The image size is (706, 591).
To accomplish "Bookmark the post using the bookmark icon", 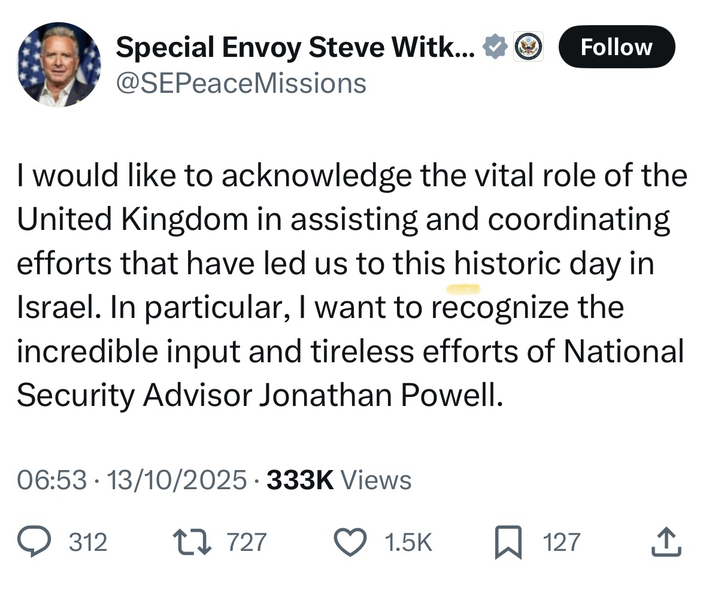I will (x=508, y=542).
